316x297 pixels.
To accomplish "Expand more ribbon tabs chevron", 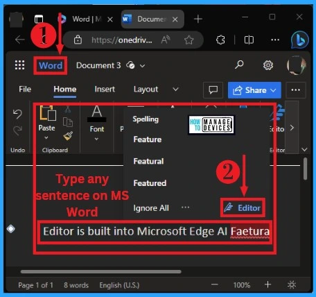I will tap(175, 90).
